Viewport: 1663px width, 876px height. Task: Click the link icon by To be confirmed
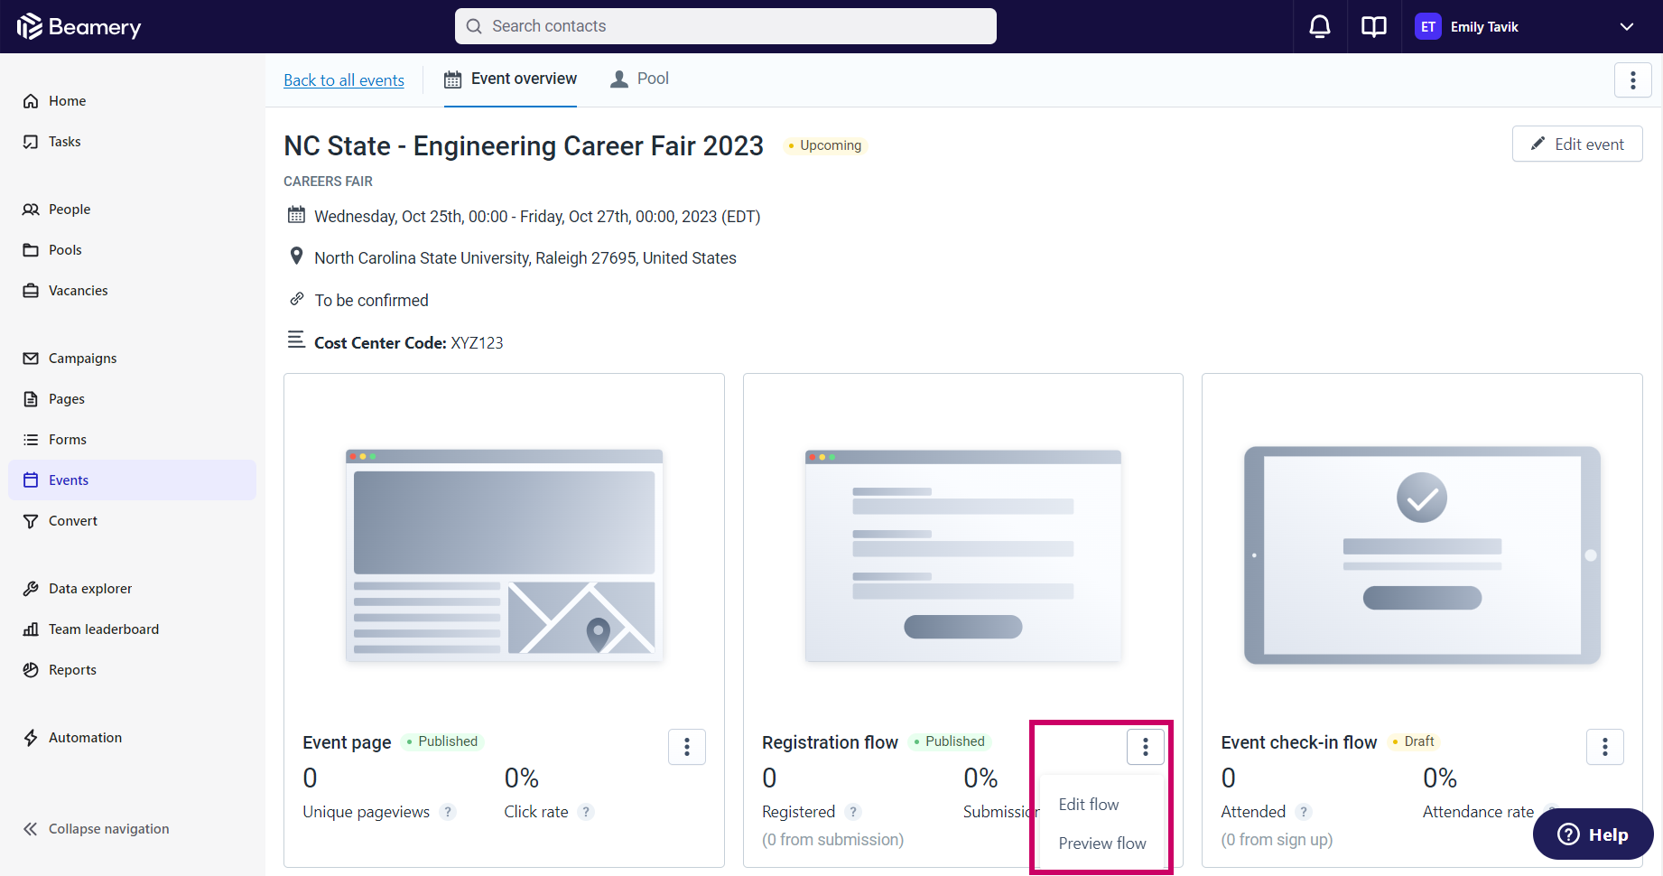click(296, 299)
